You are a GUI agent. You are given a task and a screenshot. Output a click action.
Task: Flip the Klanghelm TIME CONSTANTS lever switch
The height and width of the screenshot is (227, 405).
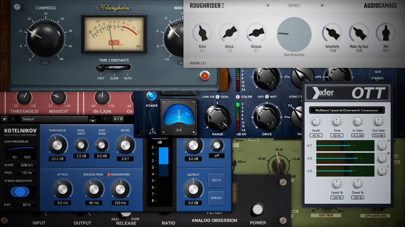(x=114, y=68)
